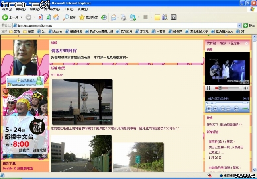The image size is (257, 179).
Task: Stop the Windows Media Player widget
Action: click(x=215, y=109)
